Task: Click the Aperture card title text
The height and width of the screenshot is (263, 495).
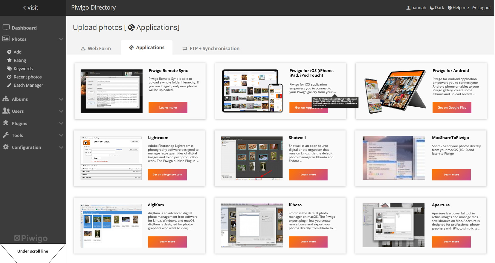Action: (x=441, y=205)
